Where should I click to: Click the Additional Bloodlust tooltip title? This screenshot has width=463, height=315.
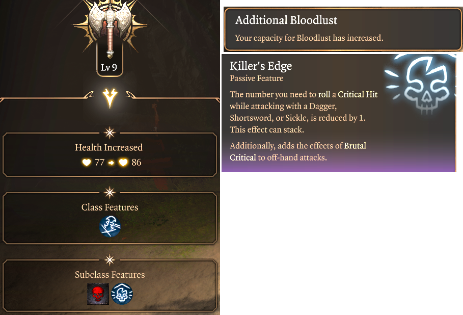point(286,21)
